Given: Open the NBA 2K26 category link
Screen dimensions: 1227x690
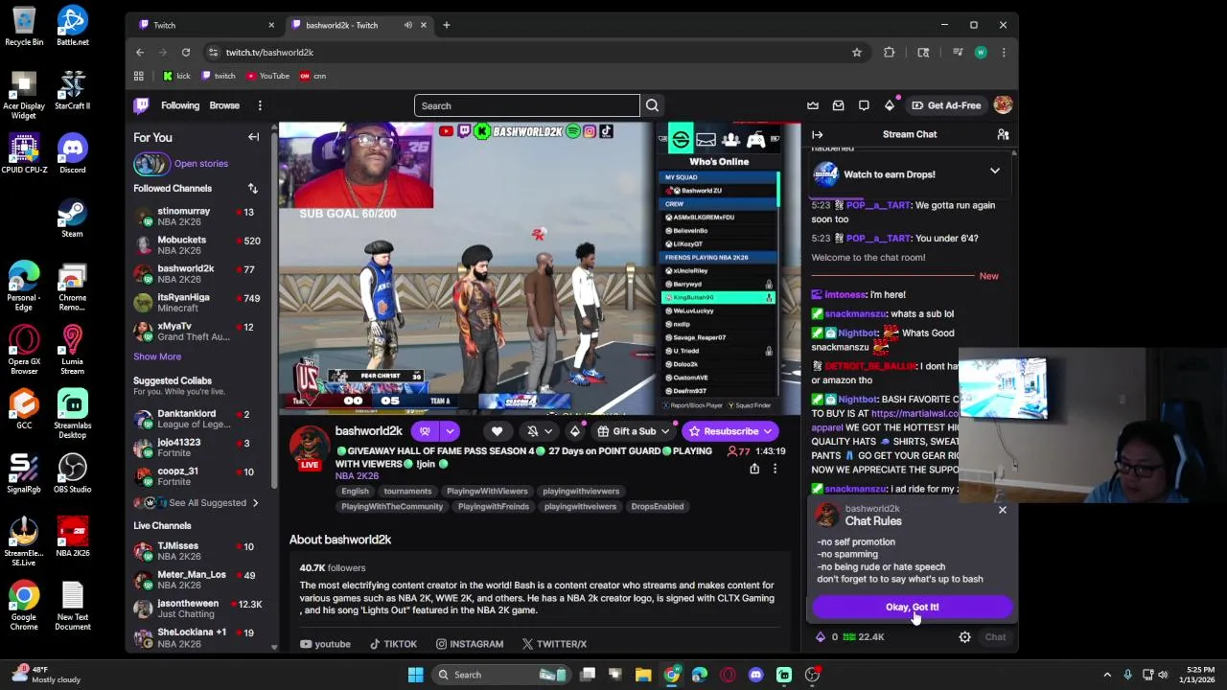Looking at the screenshot, I should tap(357, 476).
